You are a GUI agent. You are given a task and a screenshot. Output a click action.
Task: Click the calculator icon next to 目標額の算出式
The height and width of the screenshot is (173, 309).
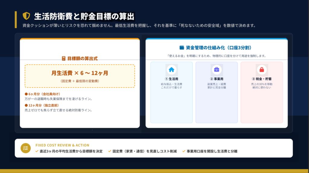point(64,58)
